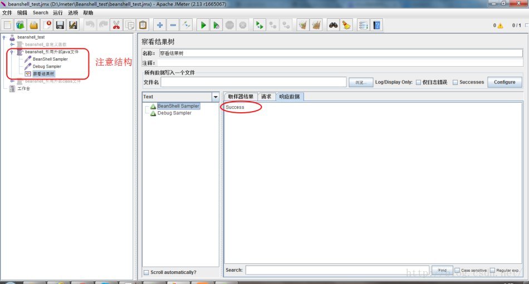Collapse the beanshell_引用外部java文件 node handle

[12, 52]
